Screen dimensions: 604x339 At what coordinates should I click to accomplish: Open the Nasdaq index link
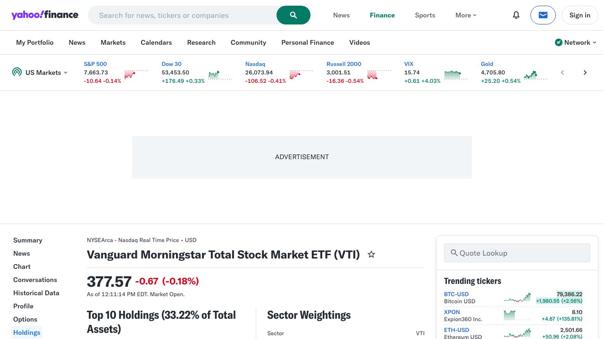[255, 64]
